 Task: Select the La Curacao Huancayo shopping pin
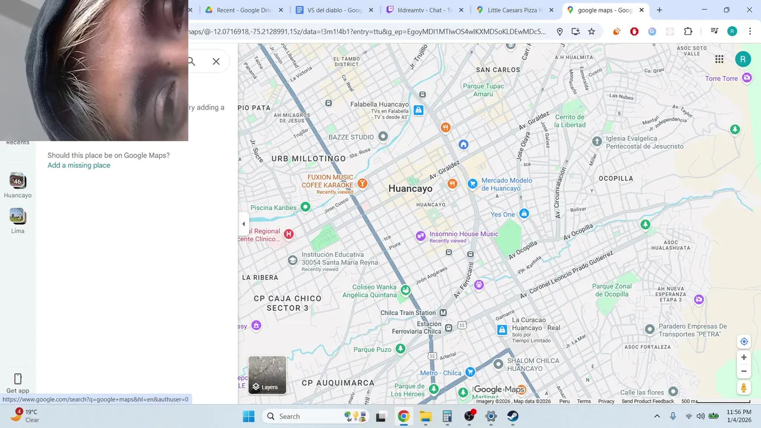tap(502, 329)
